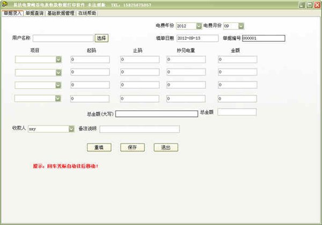Click the 单据编号 field
Viewport: 322px width, 225px height.
pos(264,38)
